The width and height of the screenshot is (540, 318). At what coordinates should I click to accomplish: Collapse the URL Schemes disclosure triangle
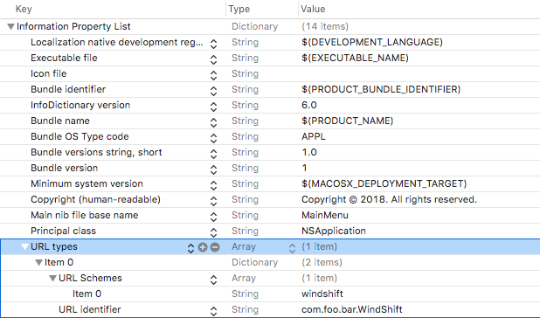(52, 278)
